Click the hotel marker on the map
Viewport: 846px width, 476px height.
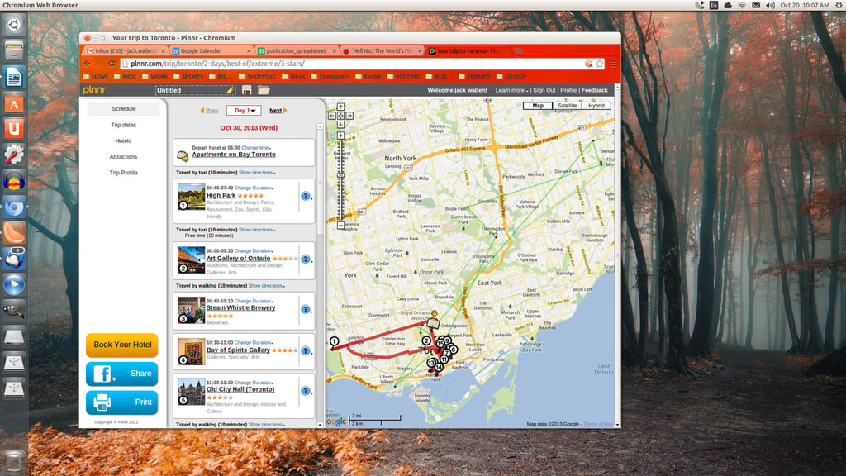[x=433, y=322]
